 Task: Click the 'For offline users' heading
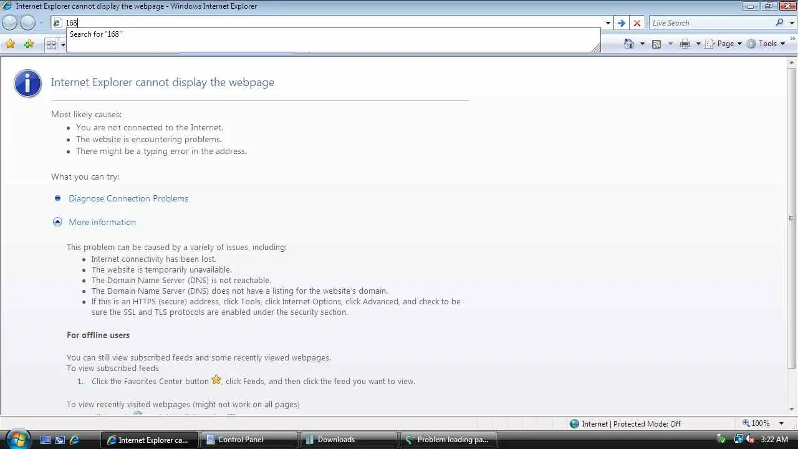click(98, 335)
